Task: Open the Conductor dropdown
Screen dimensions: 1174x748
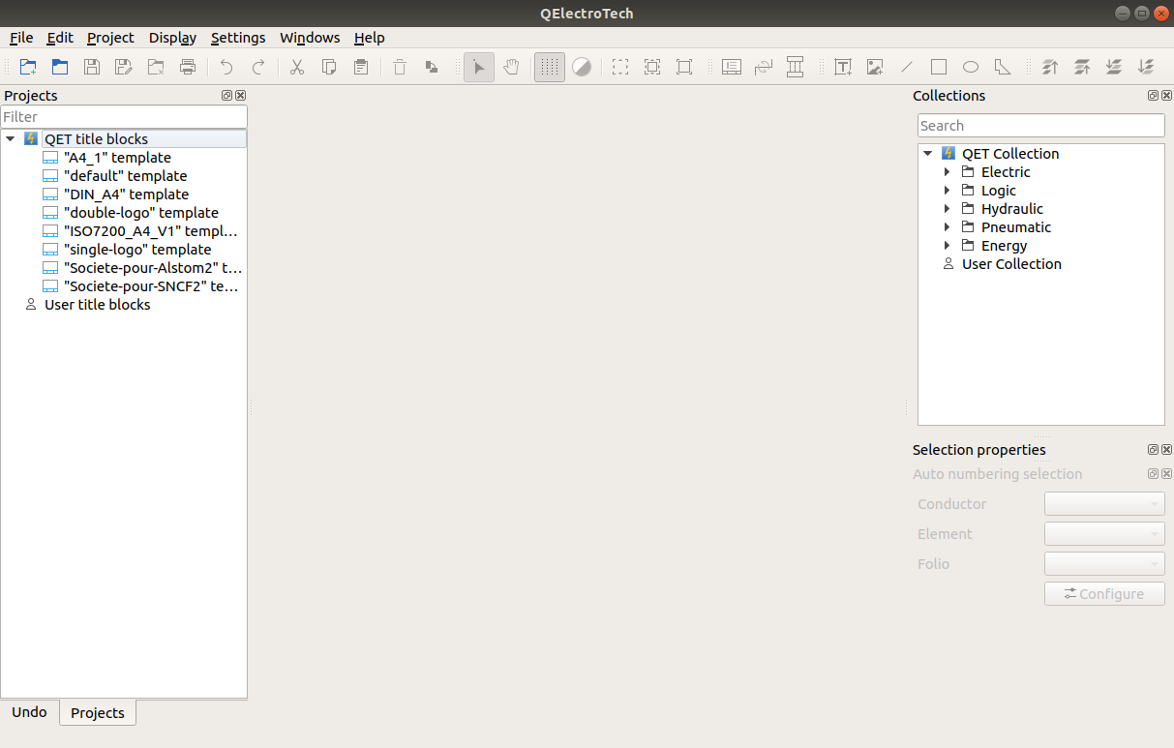Action: (x=1104, y=504)
